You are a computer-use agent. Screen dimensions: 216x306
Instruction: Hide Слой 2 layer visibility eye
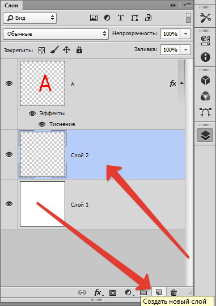tap(9, 154)
